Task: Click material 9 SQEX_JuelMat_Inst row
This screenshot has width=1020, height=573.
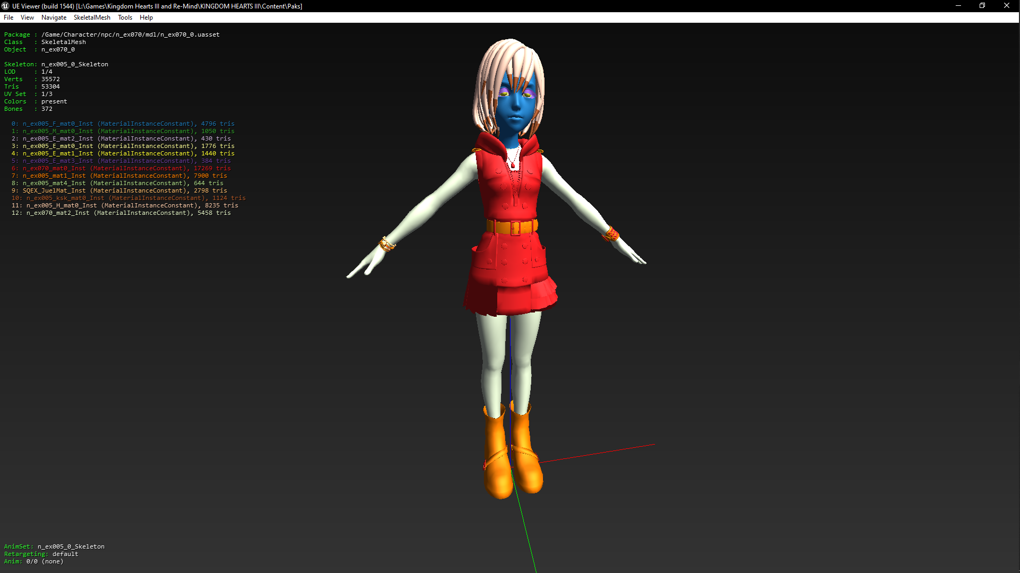Action: [x=119, y=190]
